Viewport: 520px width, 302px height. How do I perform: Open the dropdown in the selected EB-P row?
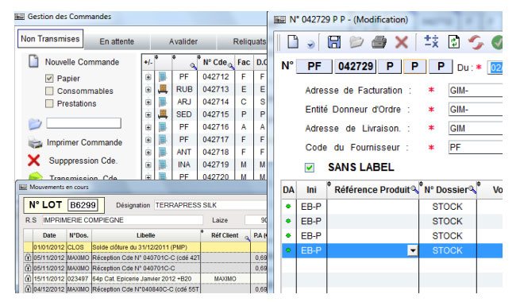pos(413,250)
